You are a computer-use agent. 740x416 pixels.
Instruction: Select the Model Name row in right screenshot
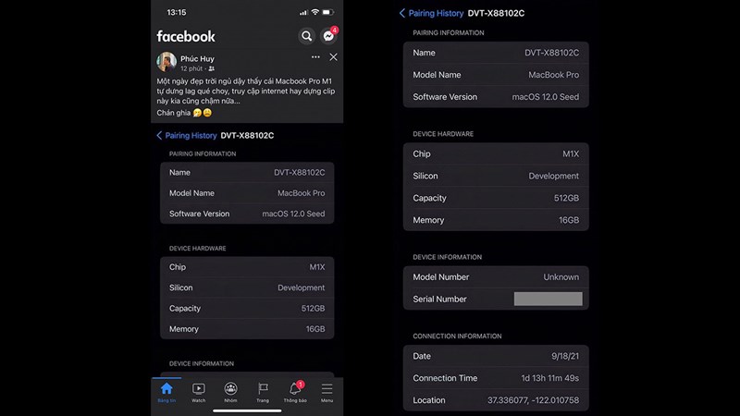(x=496, y=75)
